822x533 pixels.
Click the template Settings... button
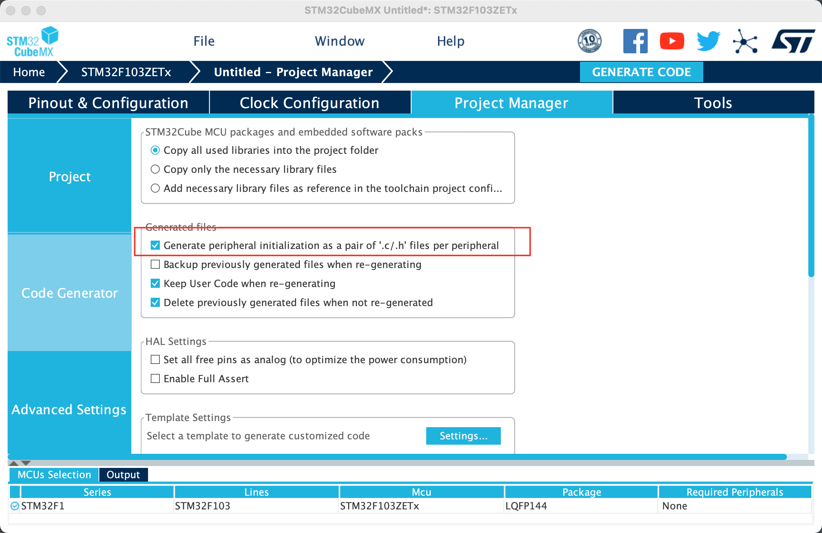tap(463, 436)
